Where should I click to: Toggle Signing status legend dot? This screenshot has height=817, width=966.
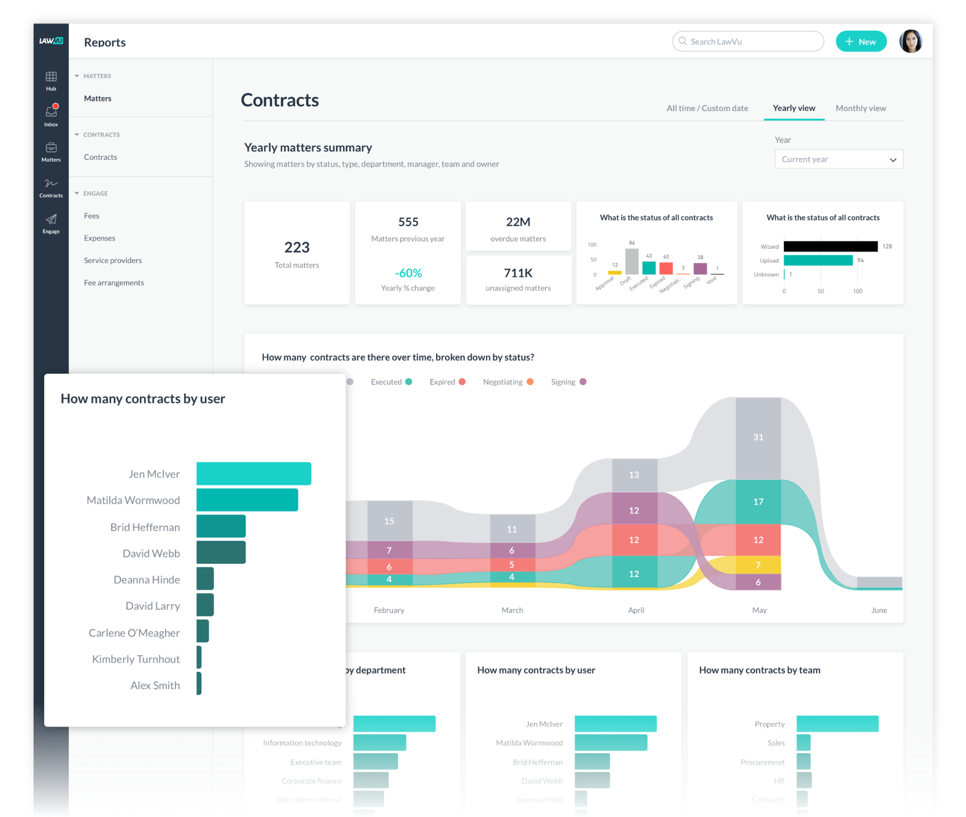click(583, 382)
